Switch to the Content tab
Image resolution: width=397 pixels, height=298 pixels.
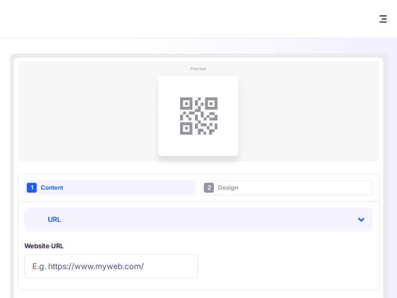[x=110, y=188]
